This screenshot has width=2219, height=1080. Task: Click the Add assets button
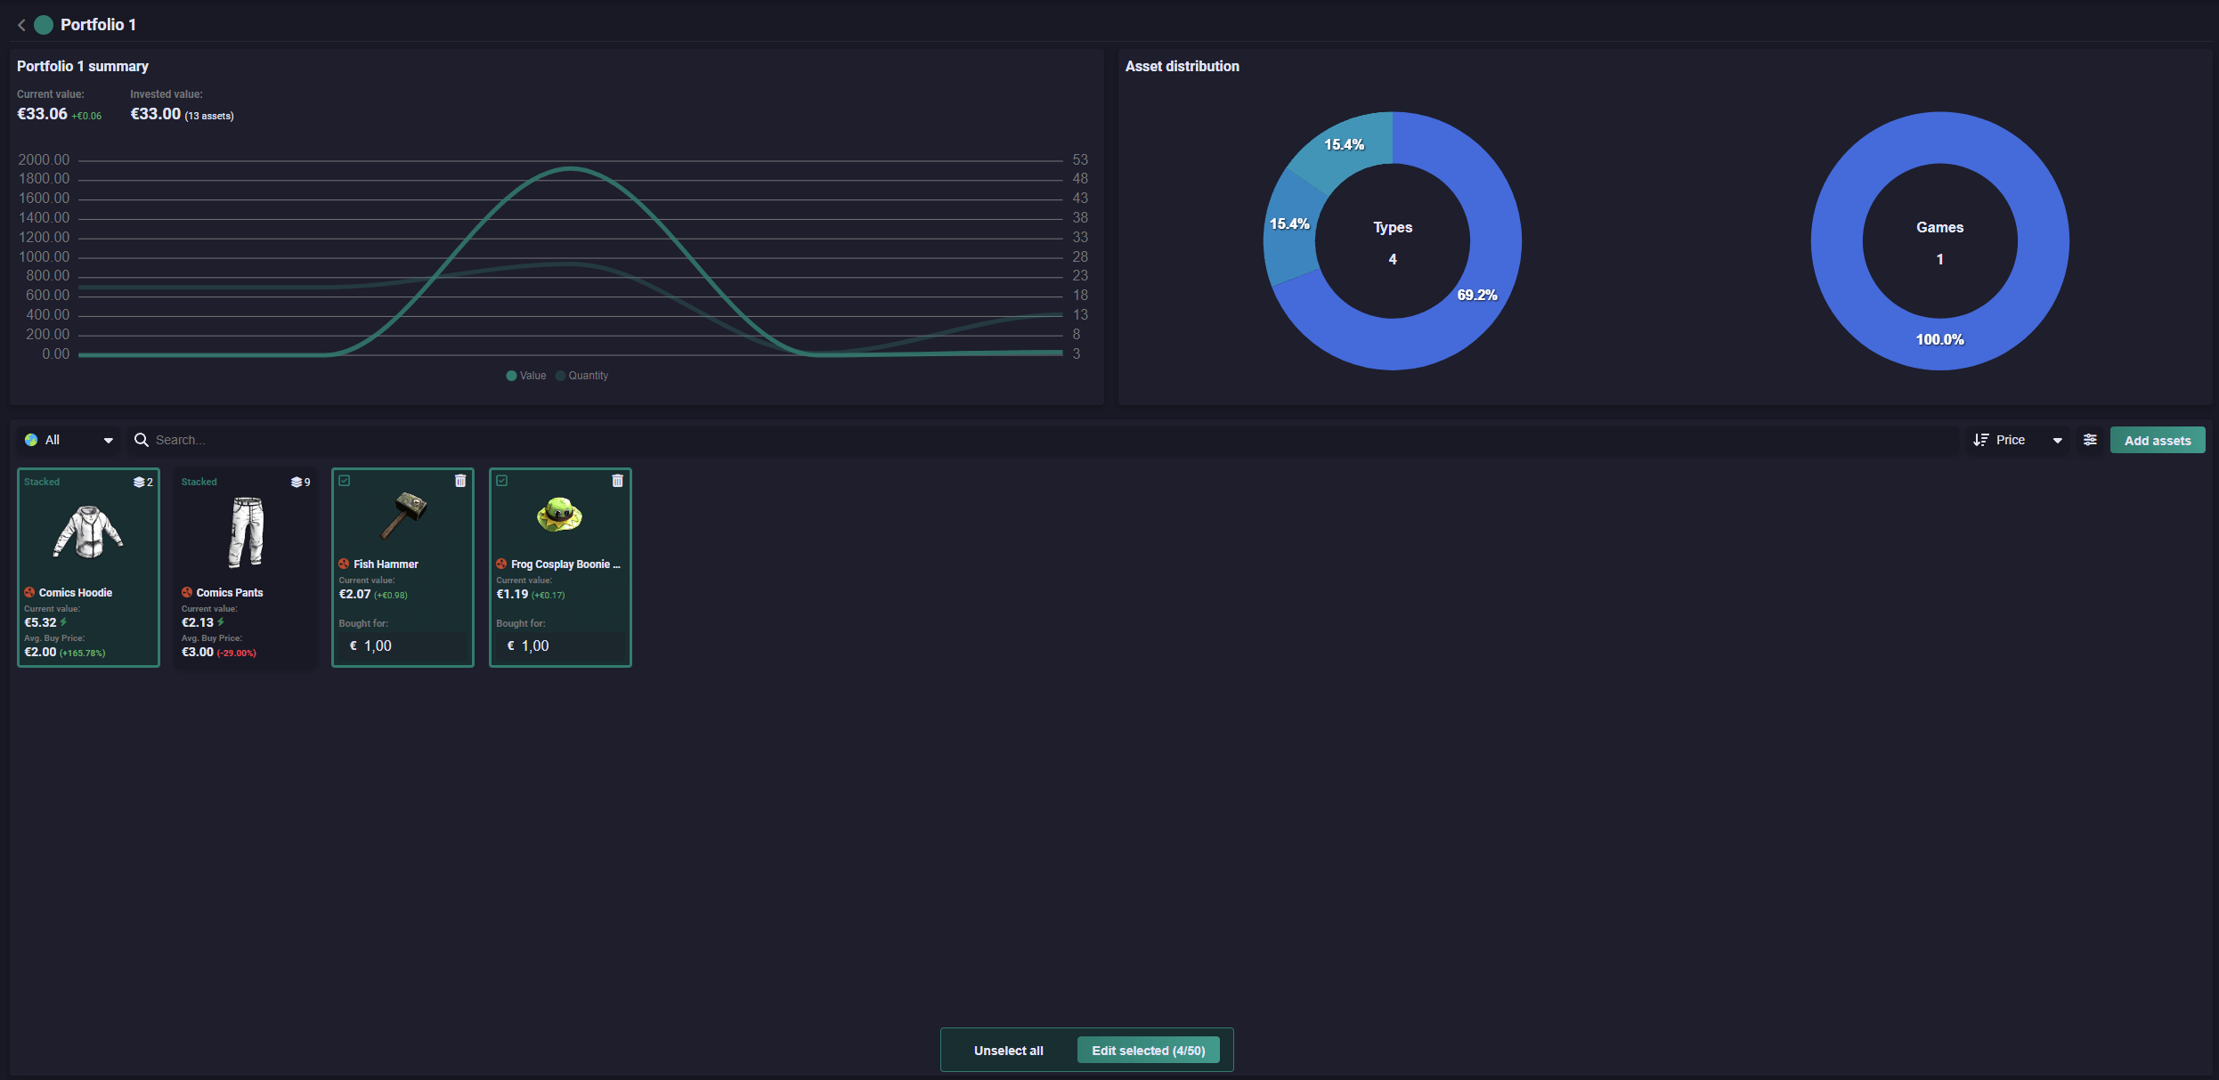pyautogui.click(x=2157, y=440)
